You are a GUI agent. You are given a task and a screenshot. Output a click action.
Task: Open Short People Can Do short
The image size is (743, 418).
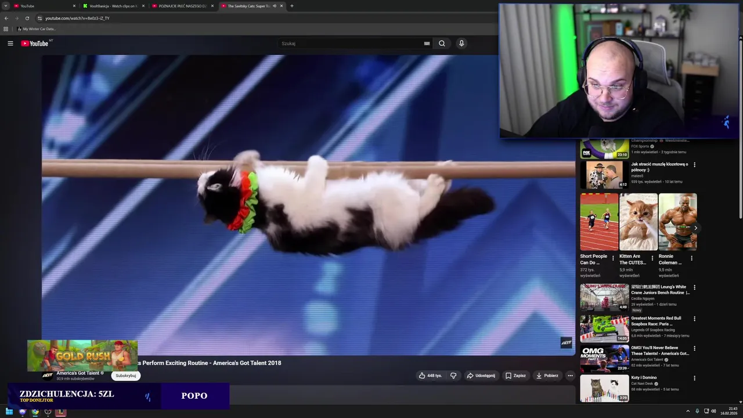pyautogui.click(x=599, y=222)
